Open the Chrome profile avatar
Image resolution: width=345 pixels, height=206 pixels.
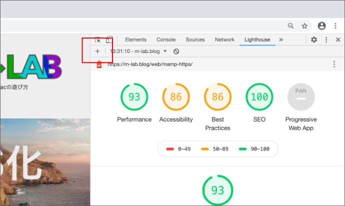(x=321, y=25)
